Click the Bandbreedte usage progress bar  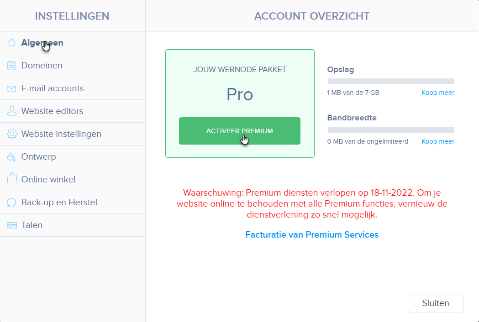click(391, 130)
